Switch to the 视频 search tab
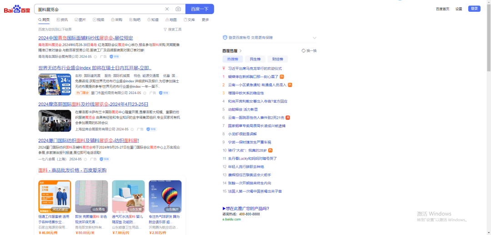This screenshot has height=235, width=491. (x=98, y=20)
